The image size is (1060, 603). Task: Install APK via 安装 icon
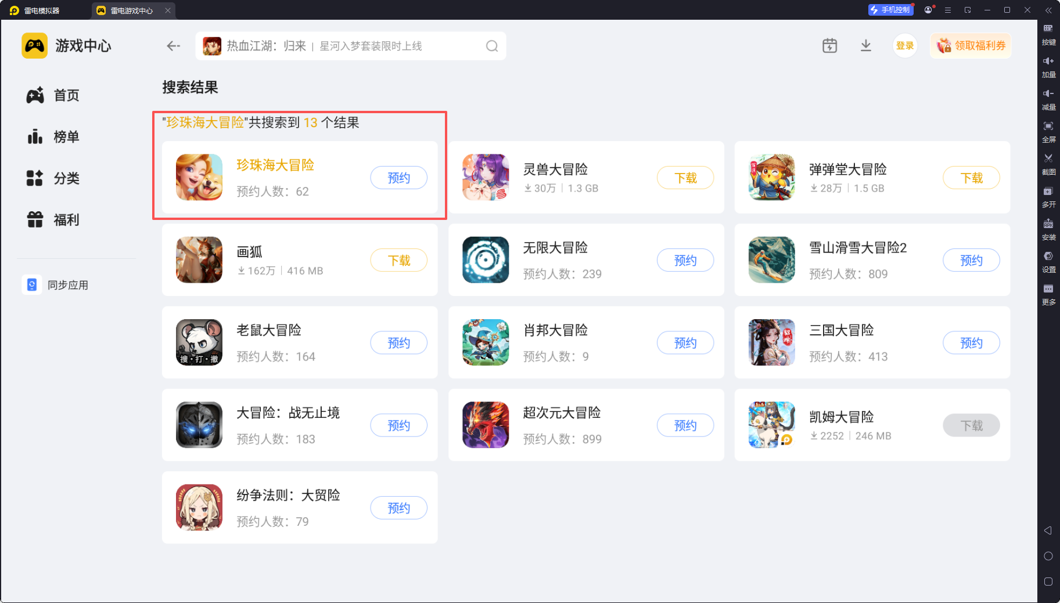(x=1048, y=230)
